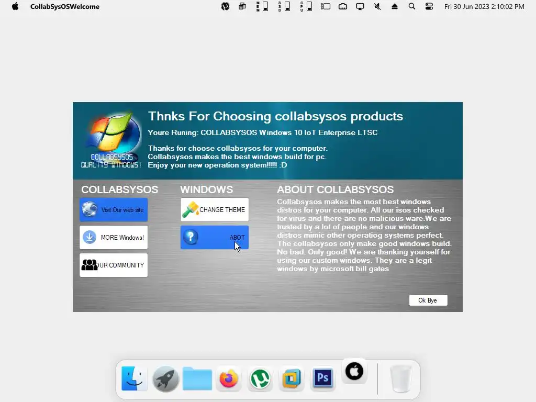
Task: Click the CPU usage indicator in menu bar
Action: click(x=306, y=6)
